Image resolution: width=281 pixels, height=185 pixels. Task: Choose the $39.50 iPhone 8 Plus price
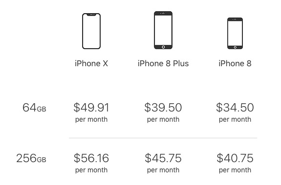click(x=163, y=108)
